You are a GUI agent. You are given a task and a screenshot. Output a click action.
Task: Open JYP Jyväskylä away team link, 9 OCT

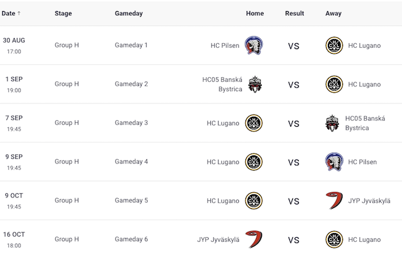[x=369, y=201]
